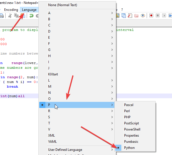Open the Document Map icon
Viewport: 172px width, 155px height.
tap(118, 16)
